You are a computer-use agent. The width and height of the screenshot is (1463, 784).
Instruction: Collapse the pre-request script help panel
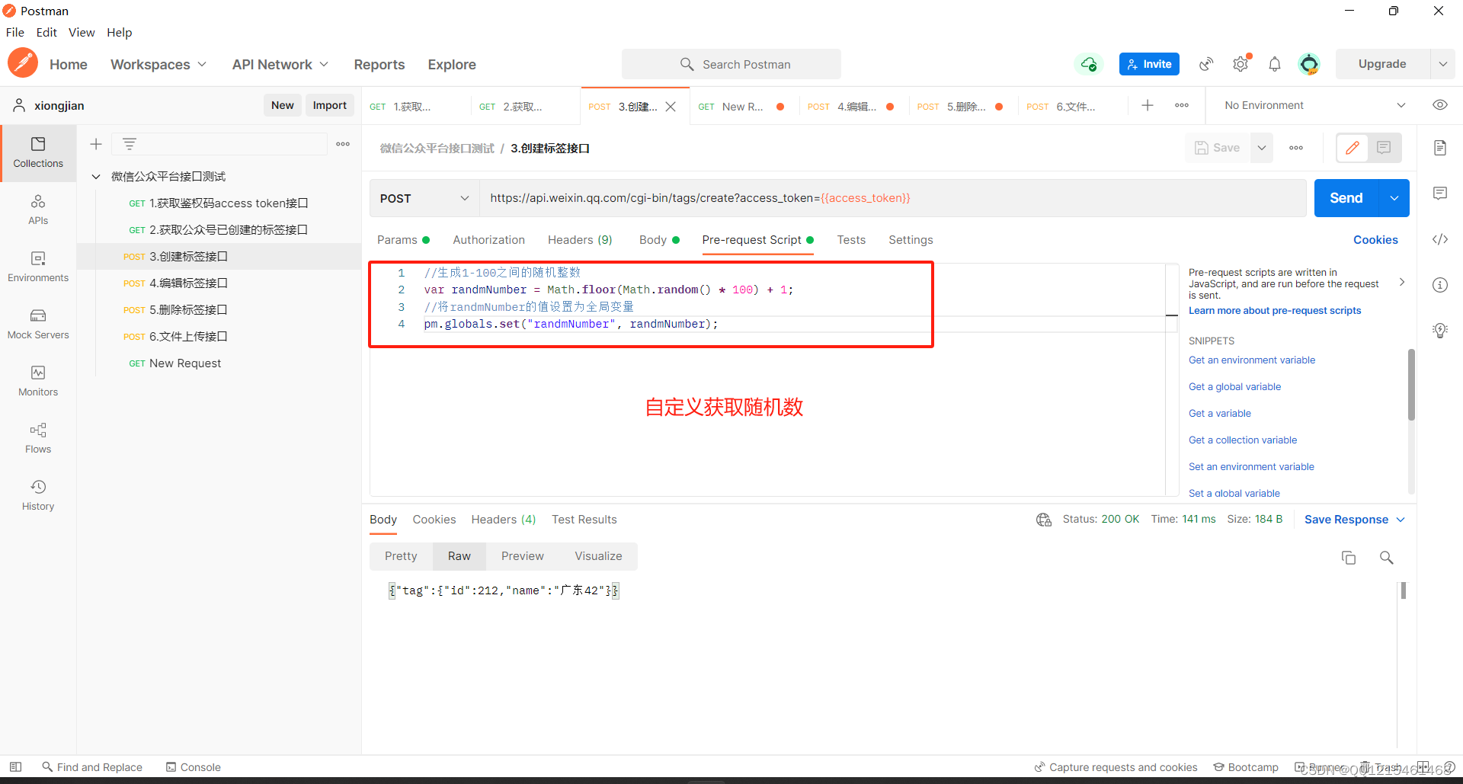point(1402,282)
